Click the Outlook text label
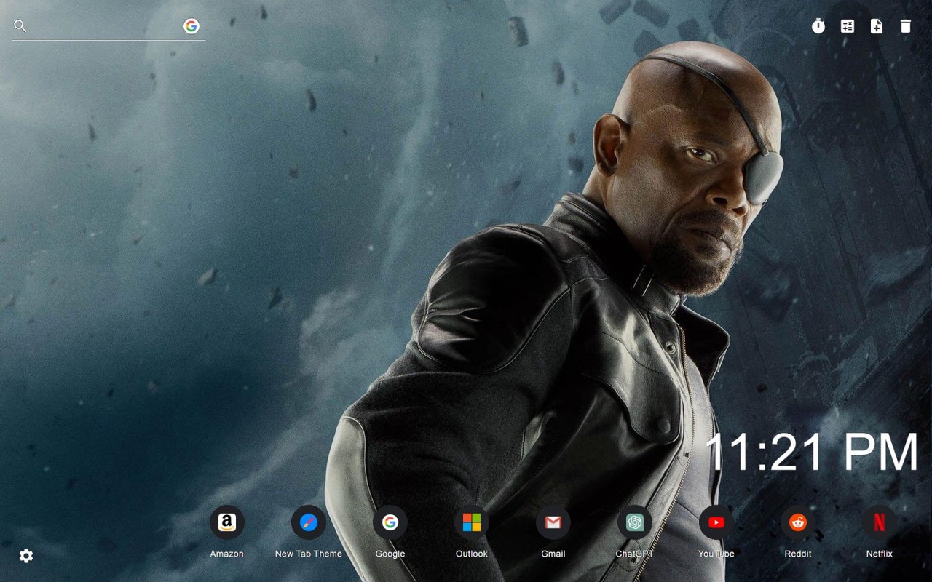Viewport: 932px width, 582px height. 472,554
